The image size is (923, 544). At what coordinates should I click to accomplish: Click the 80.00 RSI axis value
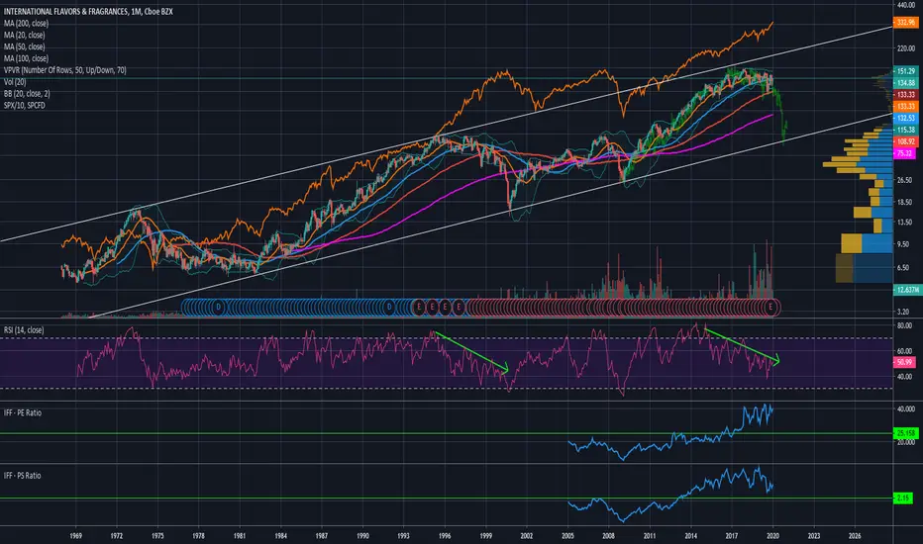904,325
